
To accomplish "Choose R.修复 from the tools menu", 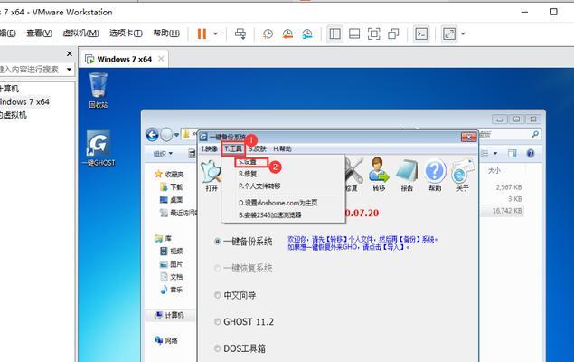I will pos(248,174).
